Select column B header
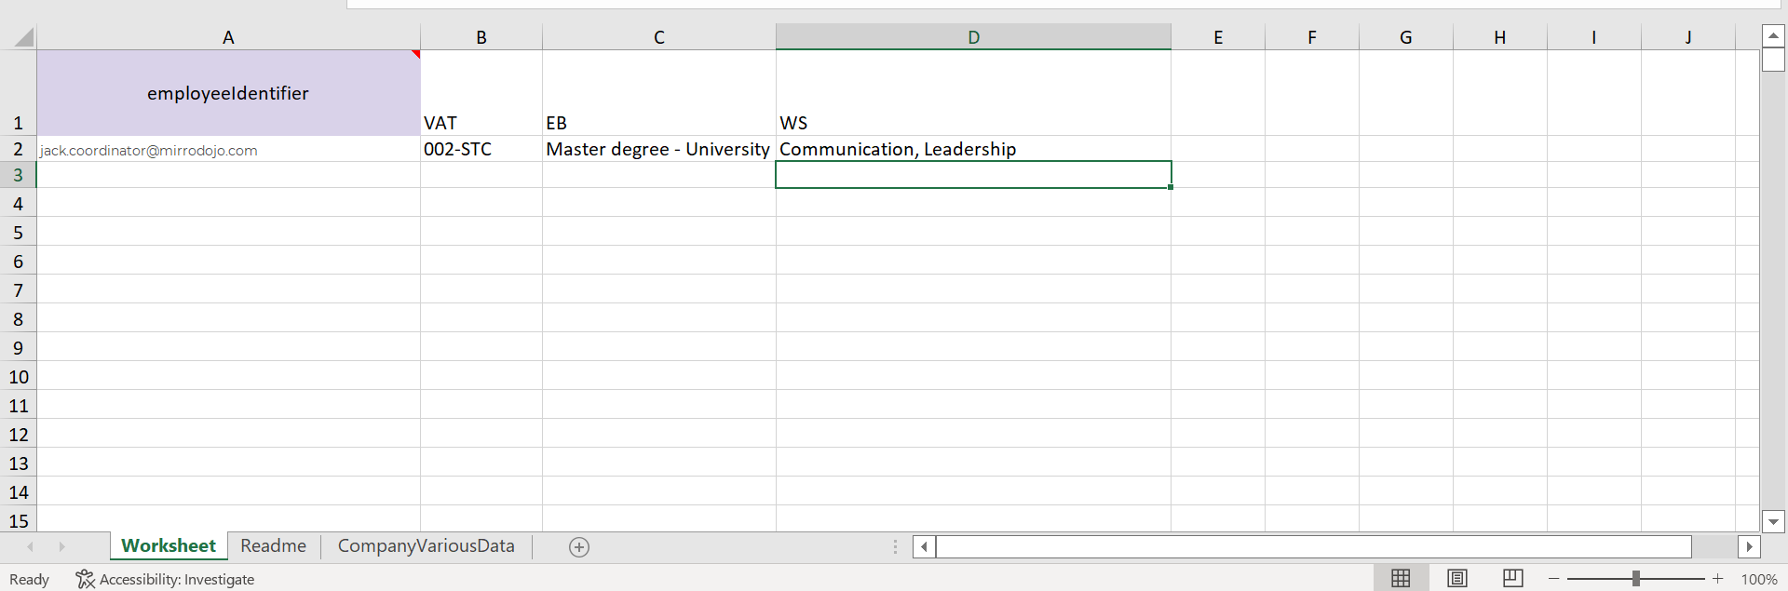The height and width of the screenshot is (591, 1788). point(481,37)
